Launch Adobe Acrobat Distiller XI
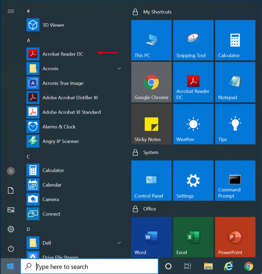 coord(74,98)
